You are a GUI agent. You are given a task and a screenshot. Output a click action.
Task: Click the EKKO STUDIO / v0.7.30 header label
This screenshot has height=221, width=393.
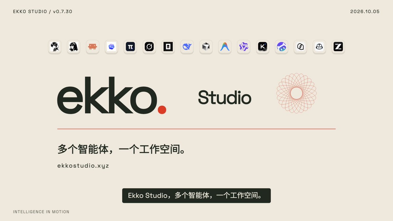point(43,11)
